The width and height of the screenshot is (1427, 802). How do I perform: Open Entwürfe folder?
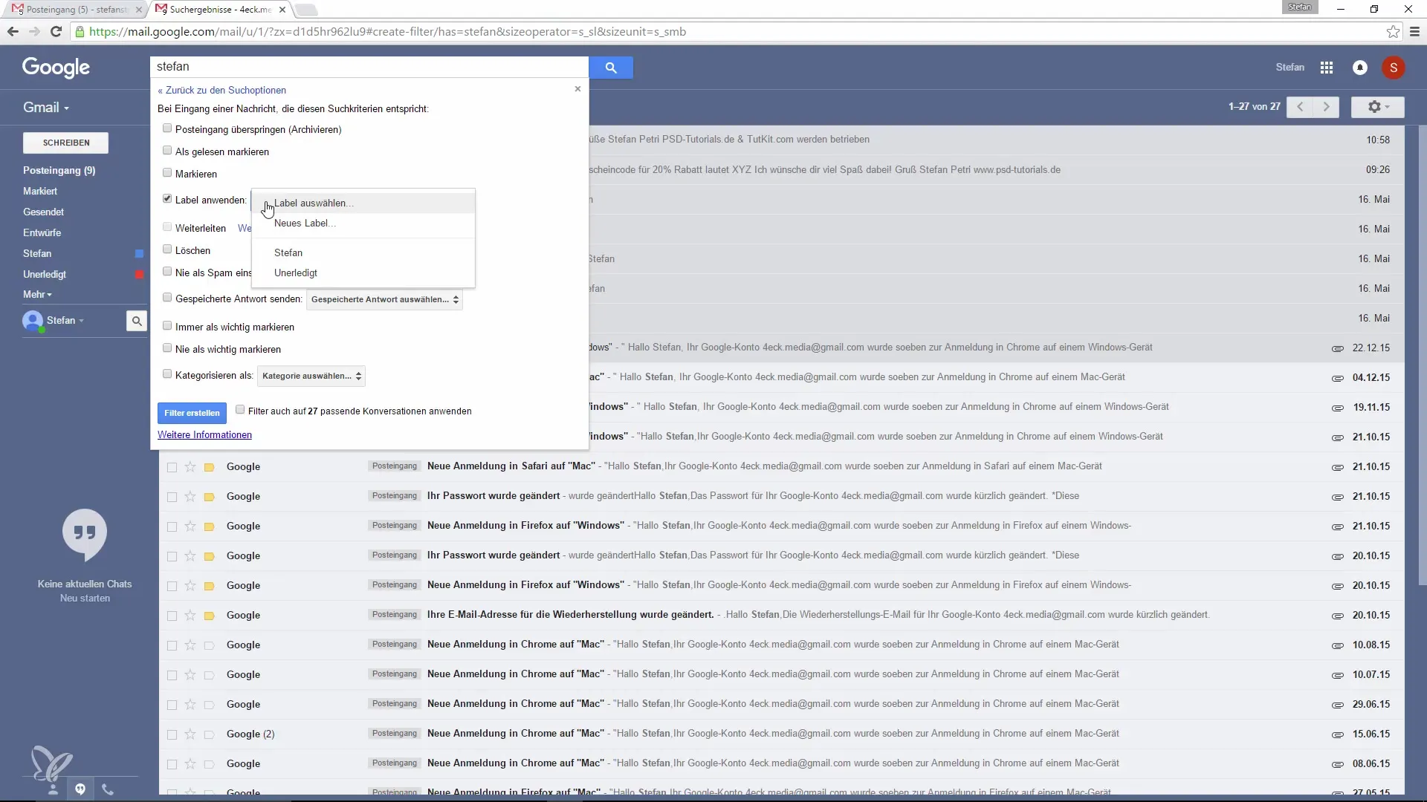pyautogui.click(x=42, y=233)
